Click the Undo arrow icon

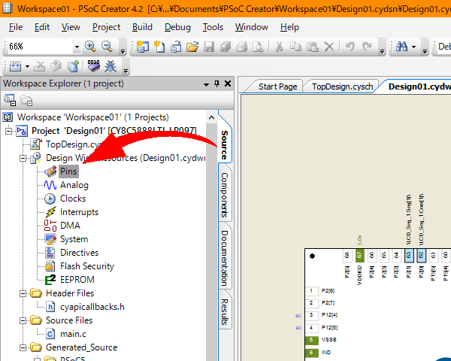[350, 46]
